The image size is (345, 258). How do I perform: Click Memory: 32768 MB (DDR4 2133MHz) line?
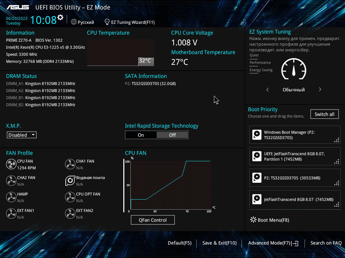pos(40,61)
